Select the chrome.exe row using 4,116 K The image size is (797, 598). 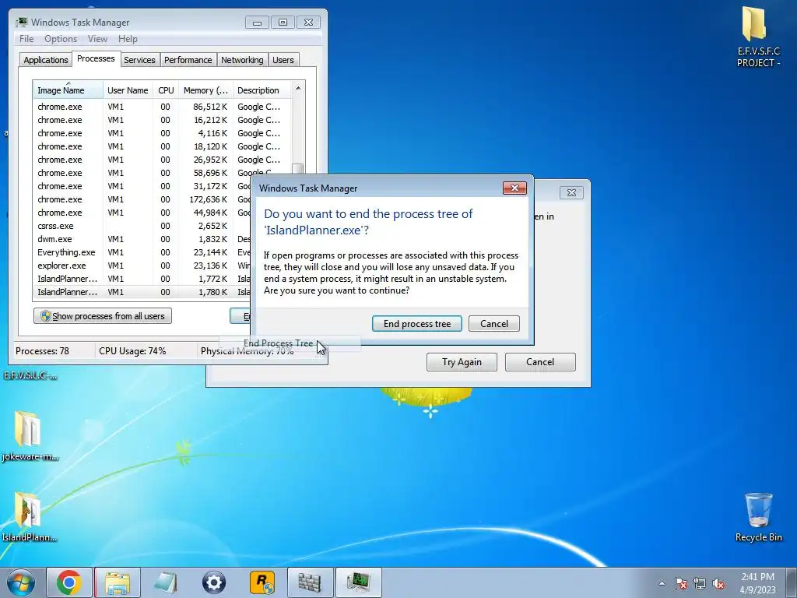tap(162, 133)
